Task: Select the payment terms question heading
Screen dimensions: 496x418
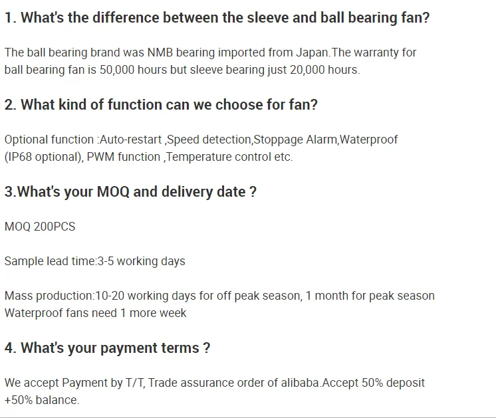Action: tap(107, 348)
